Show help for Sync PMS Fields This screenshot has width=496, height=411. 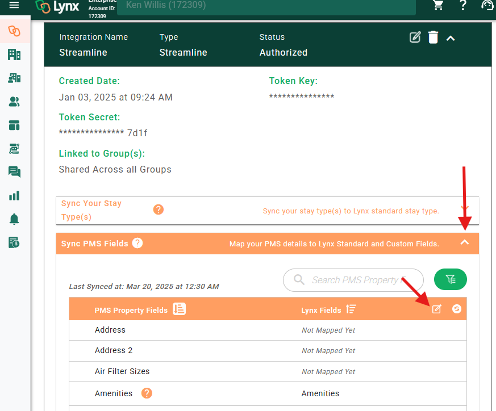click(x=137, y=243)
